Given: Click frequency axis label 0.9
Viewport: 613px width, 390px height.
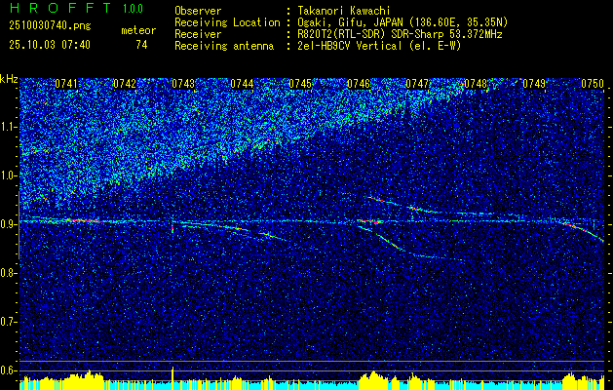Looking at the screenshot, I should coord(9,224).
